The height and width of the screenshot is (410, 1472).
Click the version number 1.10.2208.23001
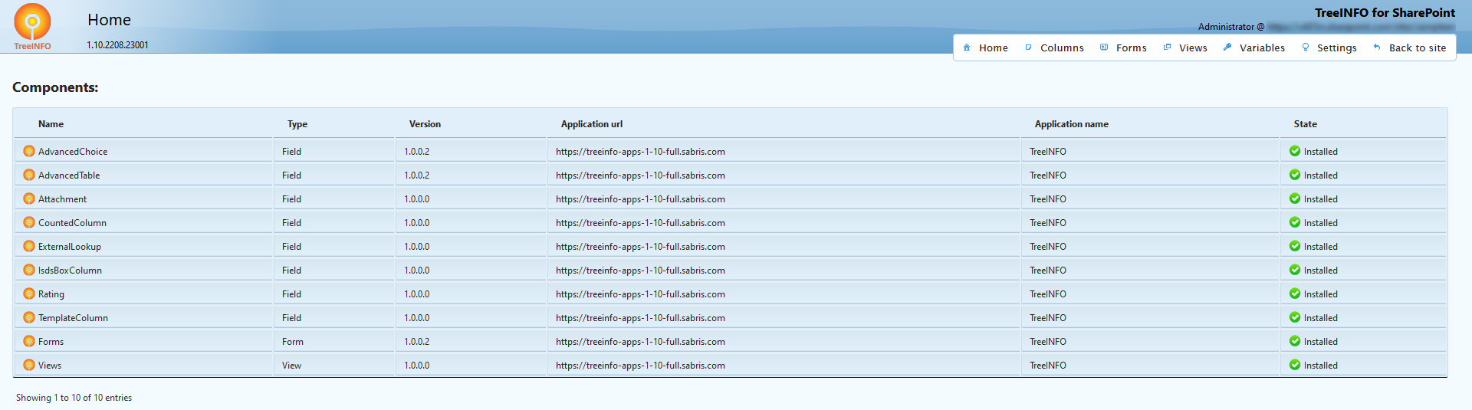(117, 44)
